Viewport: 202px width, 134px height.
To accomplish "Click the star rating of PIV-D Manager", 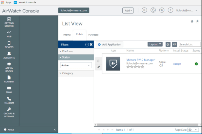I will pyautogui.click(x=135, y=67).
